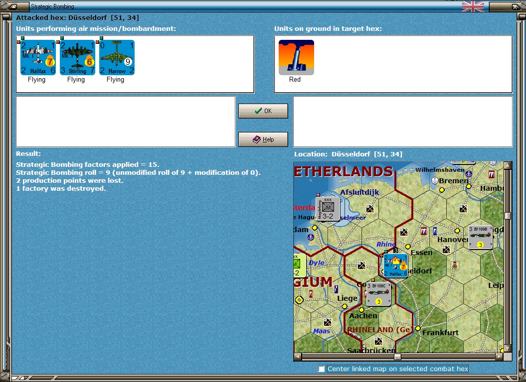Click map vertical scrollbar thumb
This screenshot has height=382, width=526.
(508, 216)
